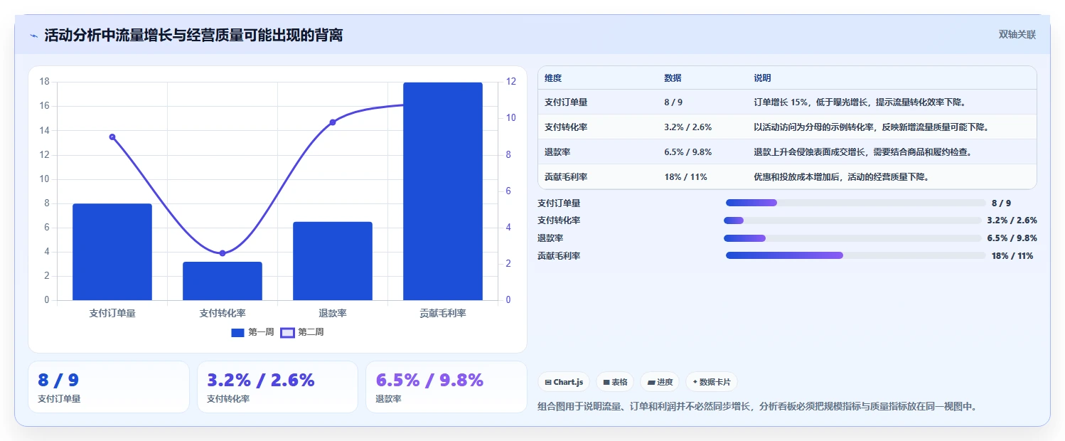The height and width of the screenshot is (441, 1065).
Task: Toggle the 第二周 legend item under the chart
Action: [302, 332]
